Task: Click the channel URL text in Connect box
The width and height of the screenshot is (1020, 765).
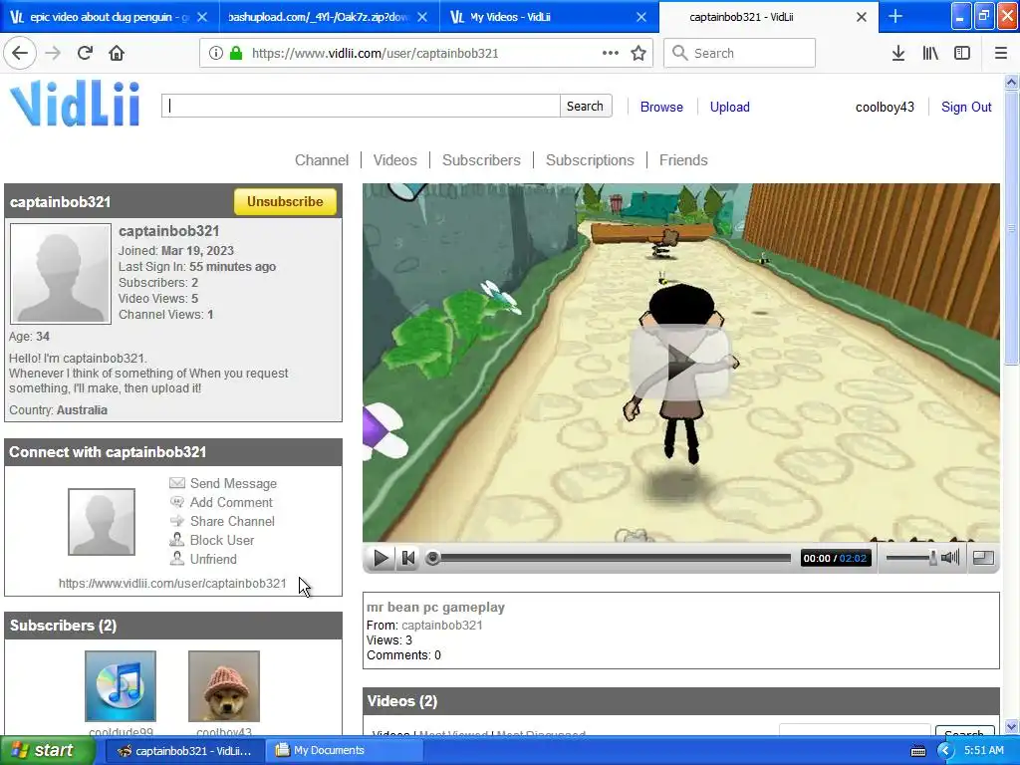Action: [172, 583]
